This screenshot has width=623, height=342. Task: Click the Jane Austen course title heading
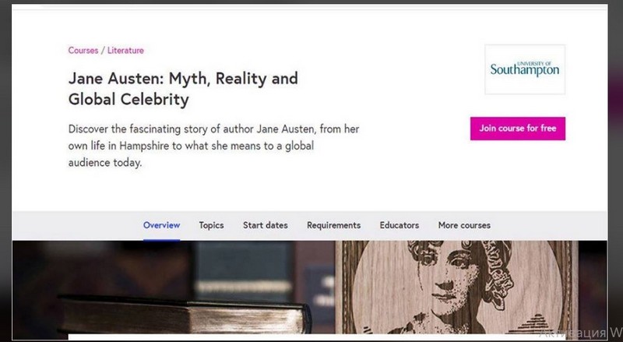click(183, 89)
